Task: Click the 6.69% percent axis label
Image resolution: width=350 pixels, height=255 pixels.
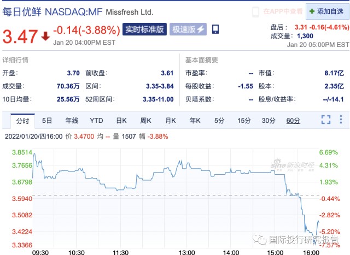Action: click(x=329, y=152)
